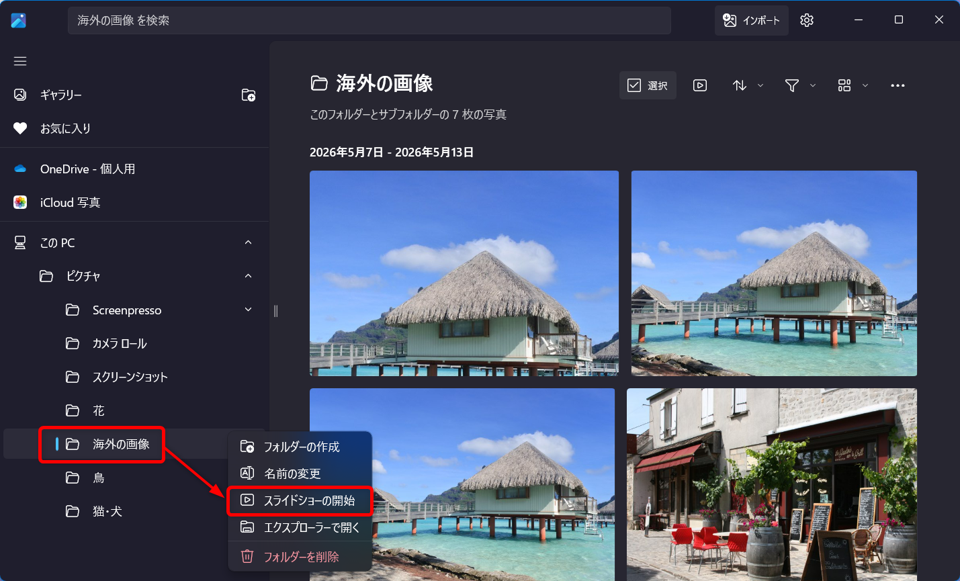
Task: Open the sort order dropdown
Action: click(748, 85)
